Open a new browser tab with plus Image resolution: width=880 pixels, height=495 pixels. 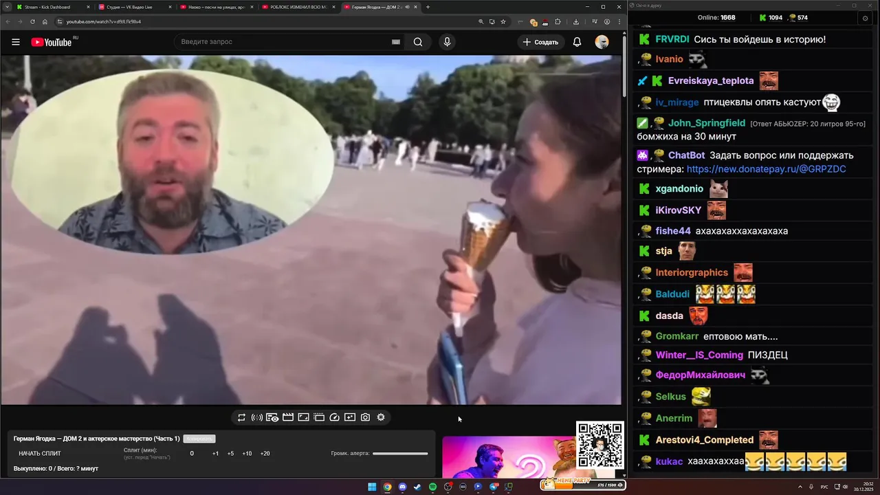428,7
